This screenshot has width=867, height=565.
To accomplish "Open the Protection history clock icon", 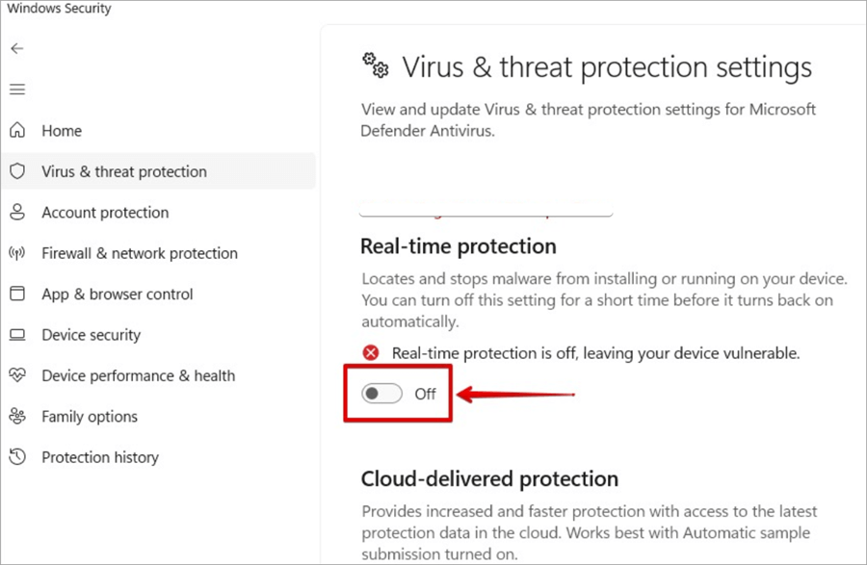I will tap(19, 457).
